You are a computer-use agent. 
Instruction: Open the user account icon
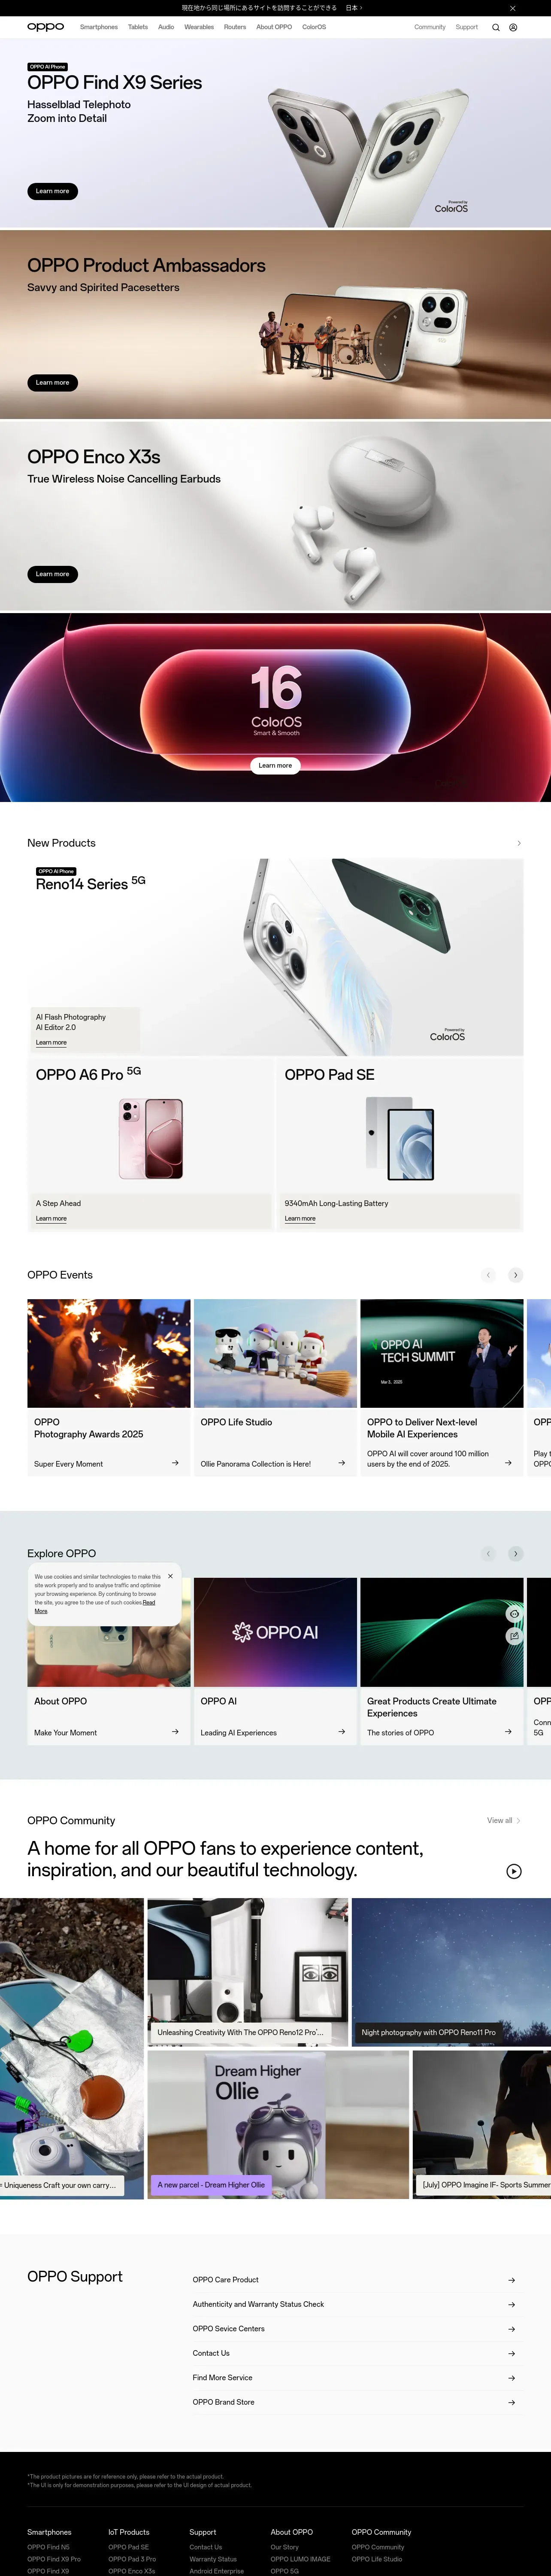[x=513, y=27]
